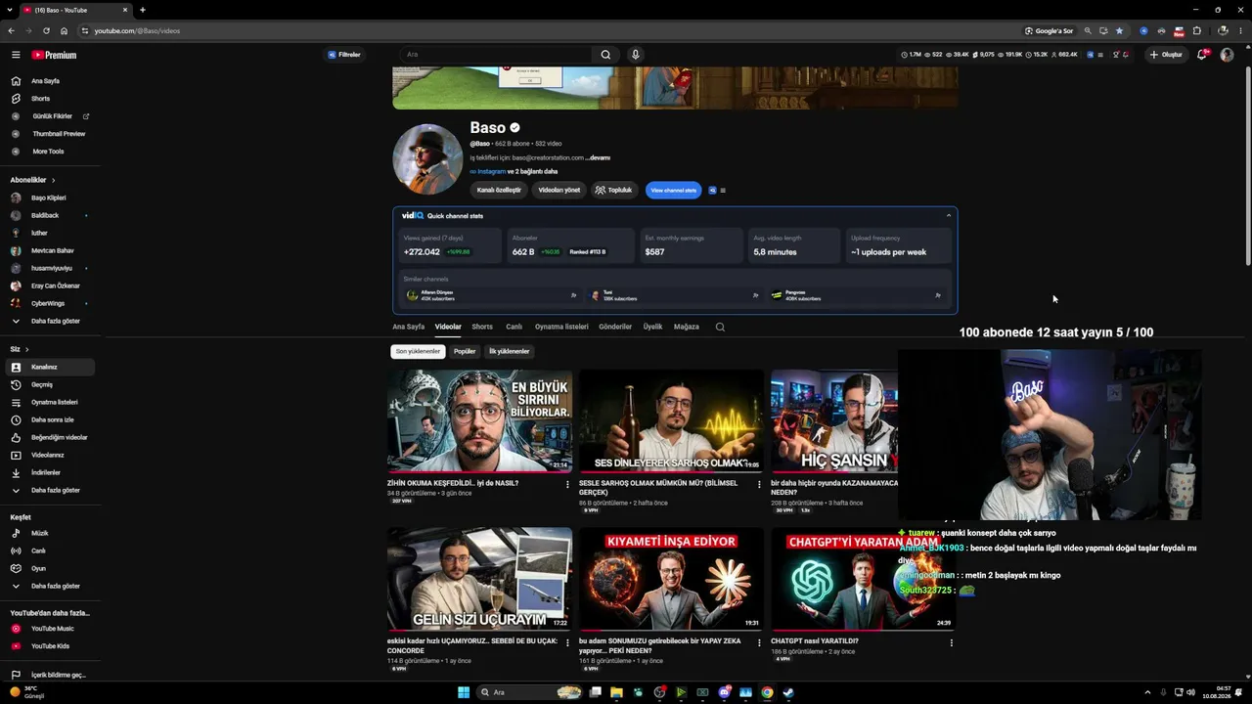The image size is (1252, 704).
Task: Click View channel stats button
Action: tap(674, 190)
